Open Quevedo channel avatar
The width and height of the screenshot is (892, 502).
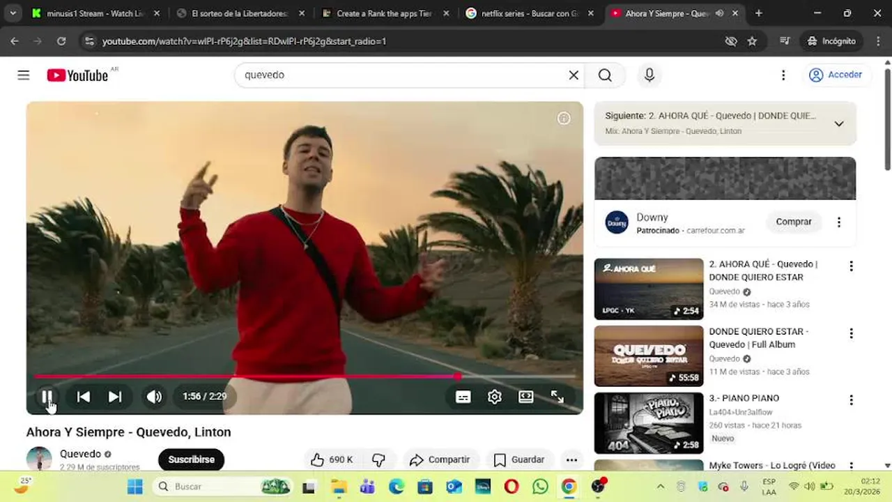(39, 459)
